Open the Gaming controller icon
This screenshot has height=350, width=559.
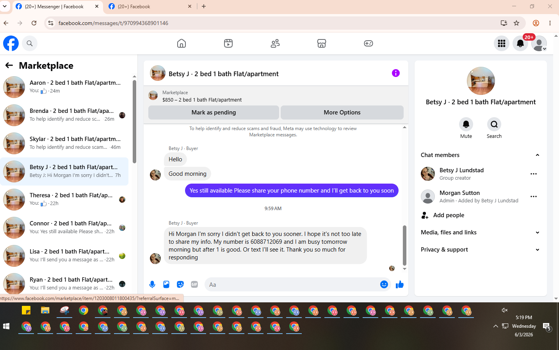pos(369,43)
